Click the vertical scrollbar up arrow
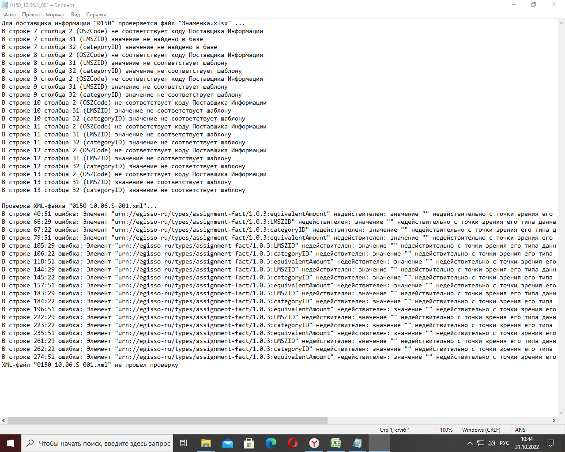 (x=561, y=23)
